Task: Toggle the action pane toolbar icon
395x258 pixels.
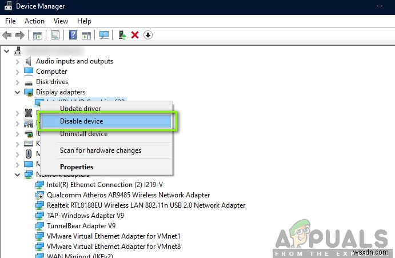Action: [x=86, y=35]
